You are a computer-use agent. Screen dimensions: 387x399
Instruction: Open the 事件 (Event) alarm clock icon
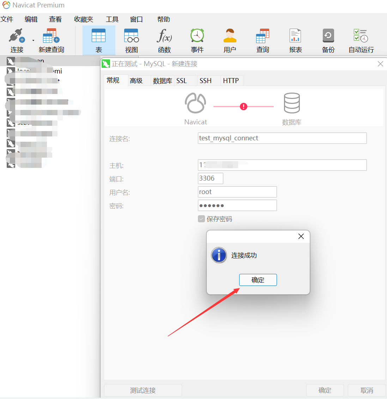click(x=197, y=36)
